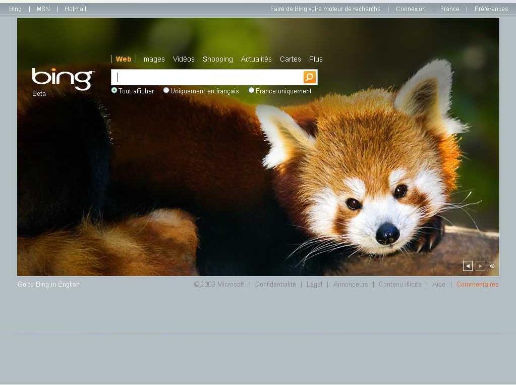Show the next background image
The height and width of the screenshot is (385, 516).
tap(480, 266)
